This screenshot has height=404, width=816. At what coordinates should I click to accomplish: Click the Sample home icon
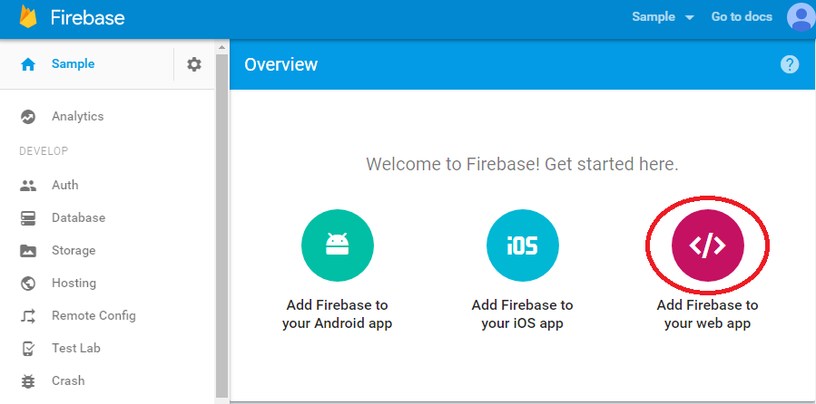[27, 64]
